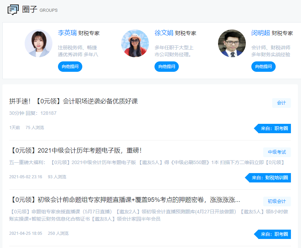Select 徐文娟's description 多年任职于大型上市公司
301x248 pixels.
click(174, 51)
